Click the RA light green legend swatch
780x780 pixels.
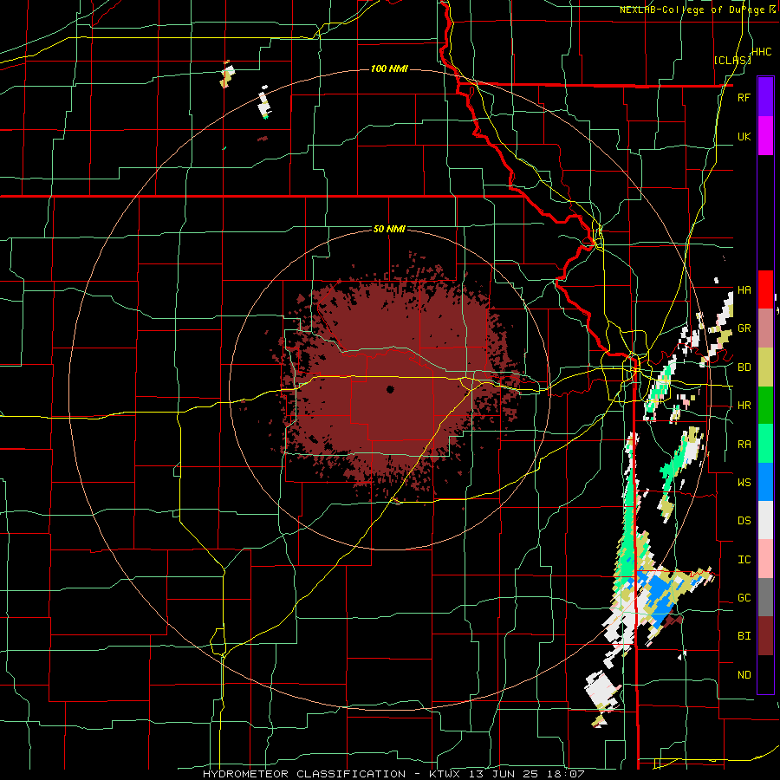[x=765, y=444]
